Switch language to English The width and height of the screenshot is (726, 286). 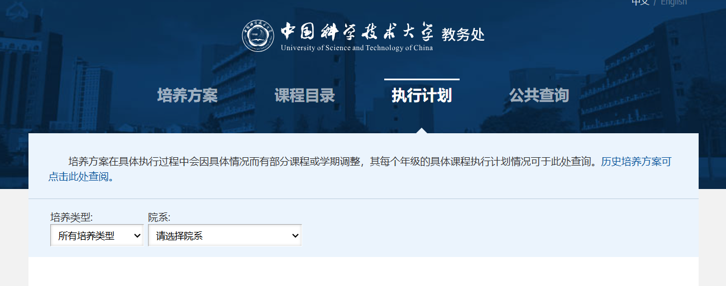(x=674, y=2)
